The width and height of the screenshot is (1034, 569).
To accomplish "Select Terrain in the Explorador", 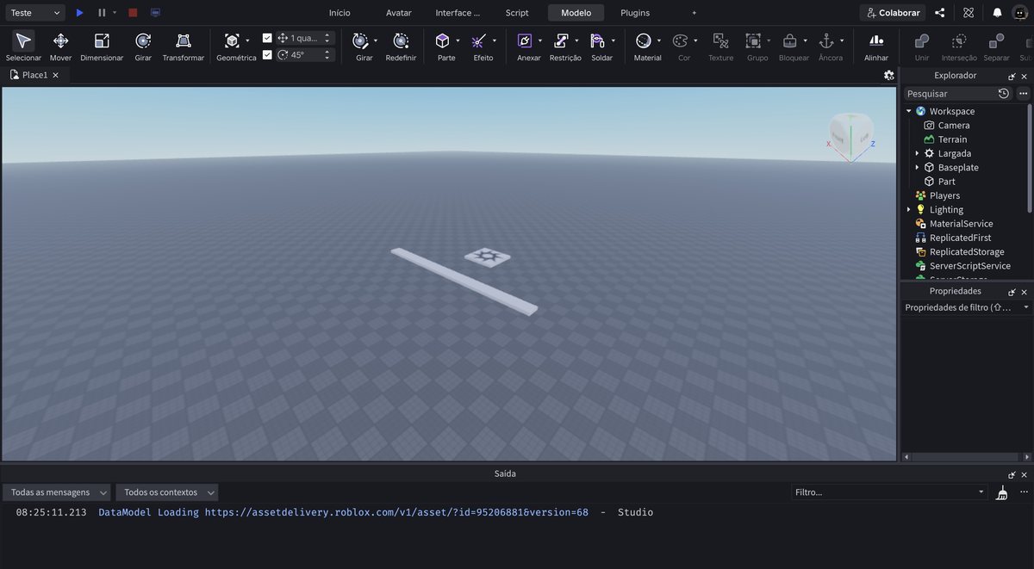I will coord(952,139).
